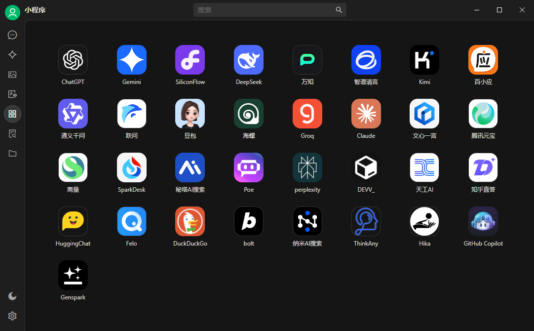Launch the SparkDesk mini app
The image size is (534, 331).
point(131,167)
